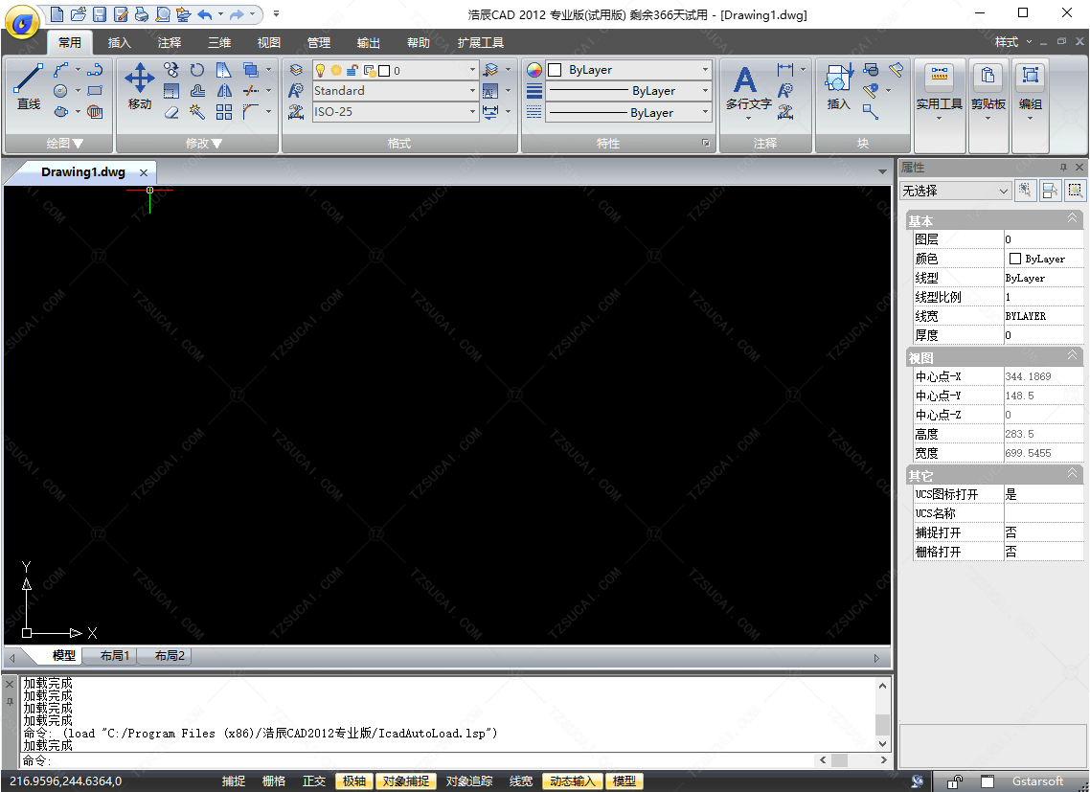Toggle 动态输入 dynamic input in status bar

[x=573, y=781]
